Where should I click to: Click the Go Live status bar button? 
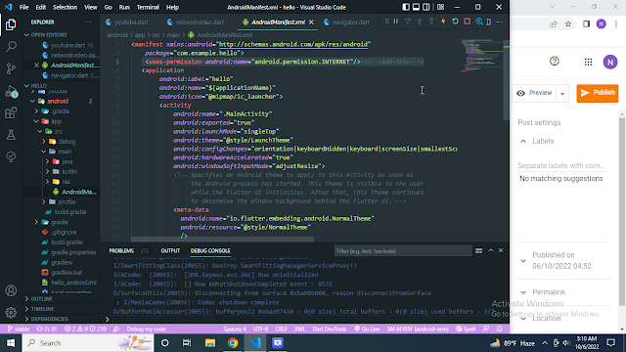(367, 329)
